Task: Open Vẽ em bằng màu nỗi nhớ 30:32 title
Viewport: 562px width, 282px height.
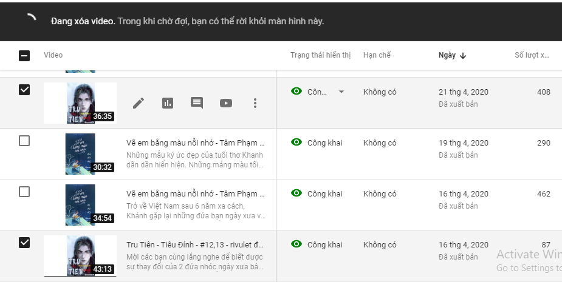Action: coord(194,143)
